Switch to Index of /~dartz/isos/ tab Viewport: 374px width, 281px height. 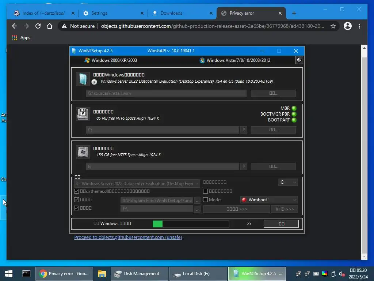tap(44, 13)
